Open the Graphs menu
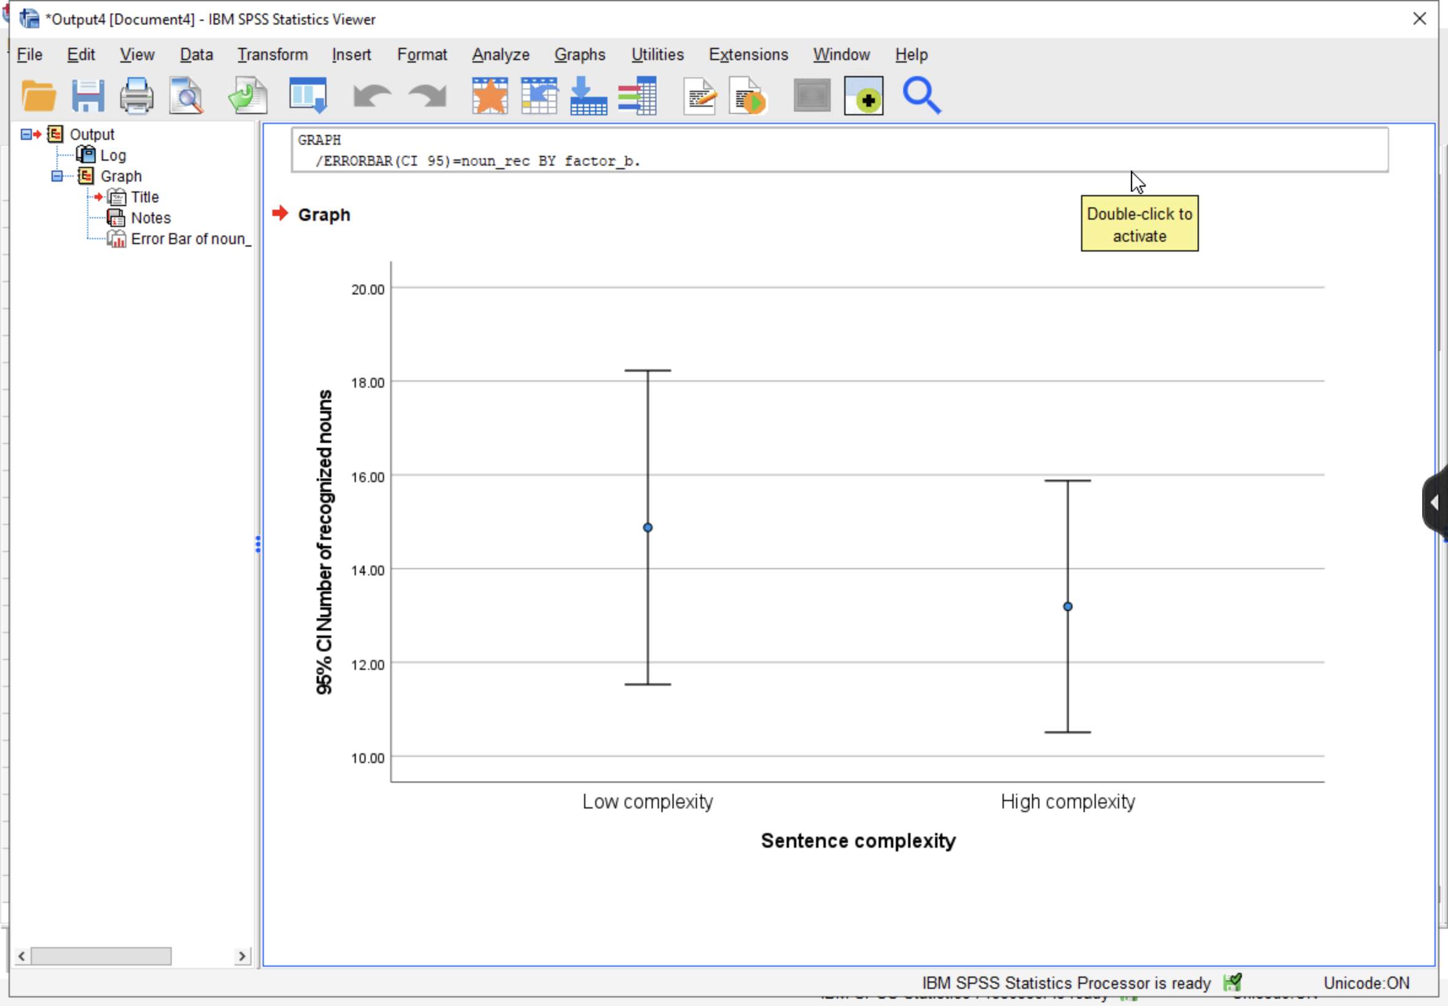 pos(579,55)
